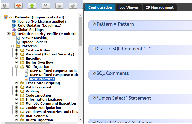Click the dotDefender root logo icon

click(6, 17)
